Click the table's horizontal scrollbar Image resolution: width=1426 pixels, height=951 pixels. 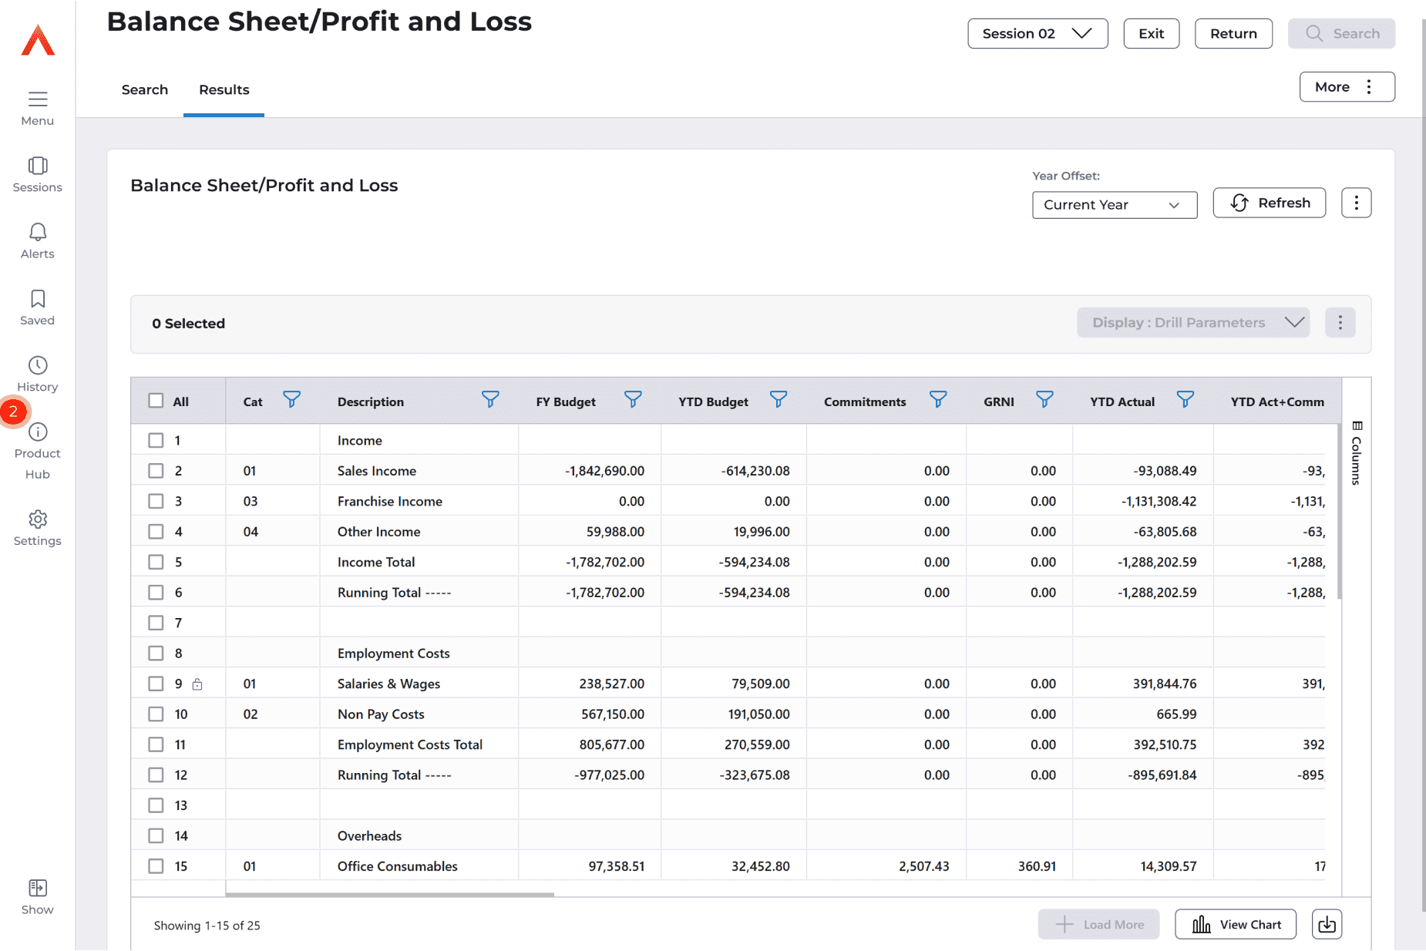pos(389,895)
